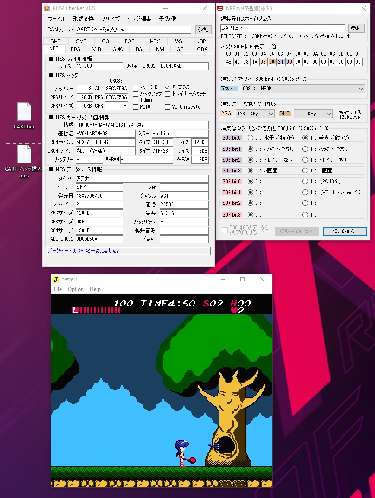Image resolution: width=375 pixels, height=498 pixels.
Task: Select バックアップあり radio
Action: coord(305,149)
